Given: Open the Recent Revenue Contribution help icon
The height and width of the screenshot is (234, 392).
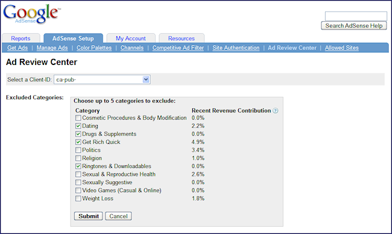Looking at the screenshot, I should click(275, 111).
